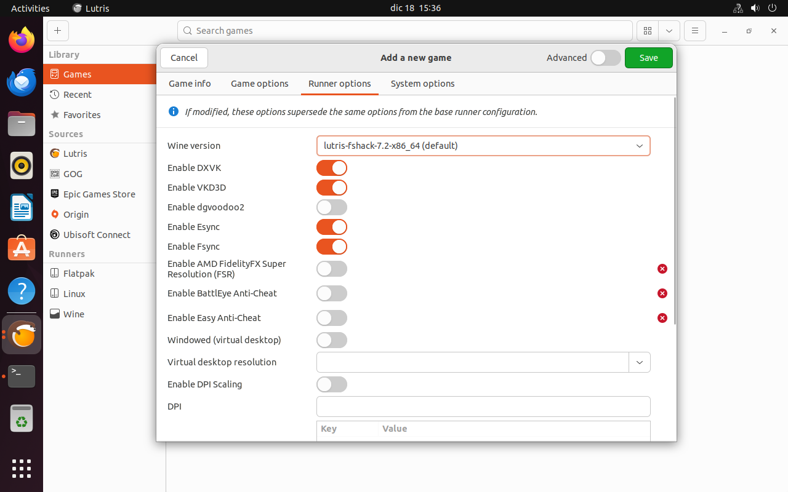Click the DPI input field
788x492 pixels.
(x=483, y=407)
